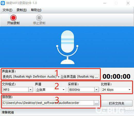134x116 pixels.
Task: Expand the sample rate 8000Hz dropdown arrow
Action: pos(97,90)
